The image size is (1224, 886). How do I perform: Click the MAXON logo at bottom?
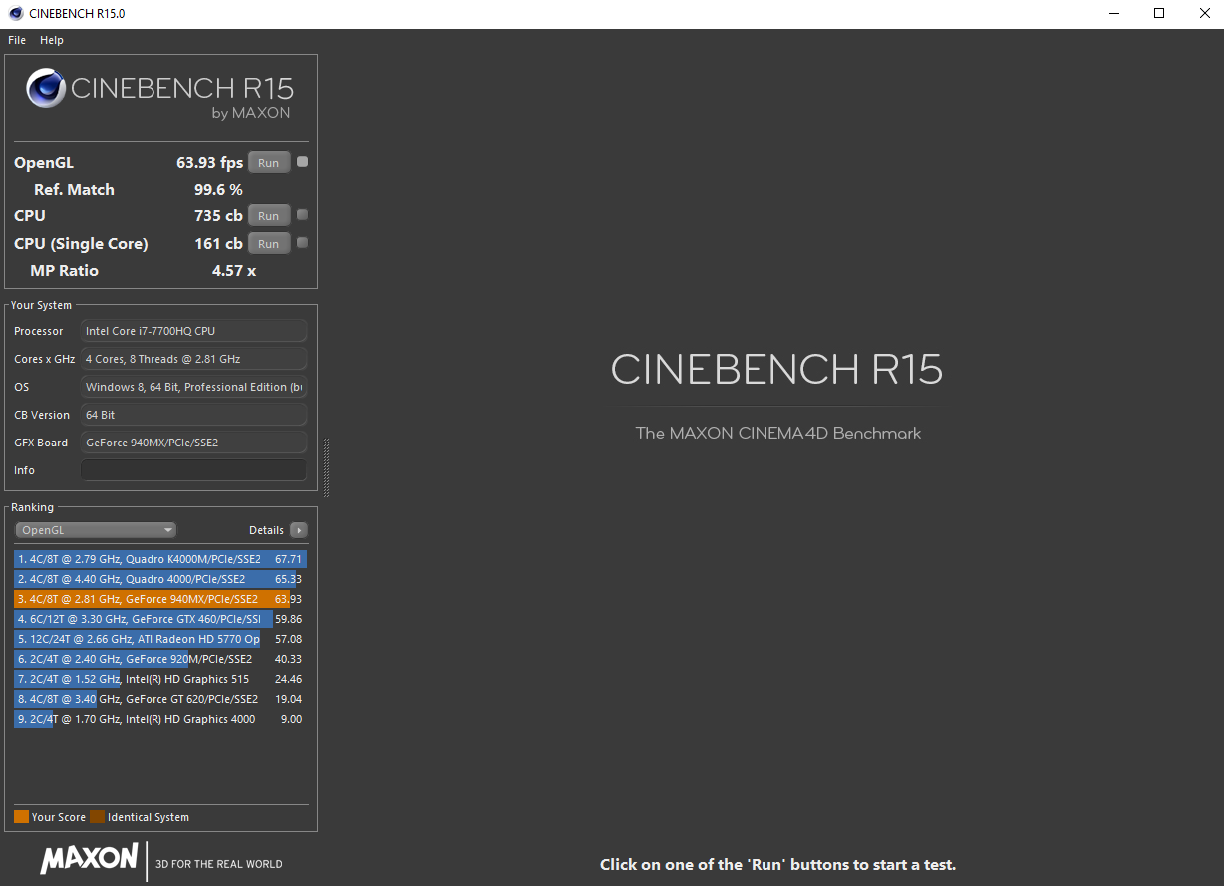click(x=89, y=858)
